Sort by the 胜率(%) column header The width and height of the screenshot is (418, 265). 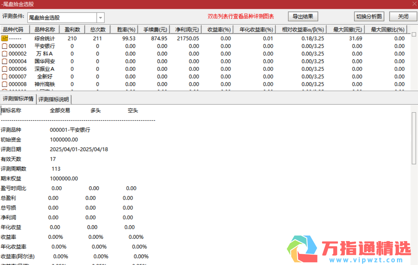click(124, 30)
